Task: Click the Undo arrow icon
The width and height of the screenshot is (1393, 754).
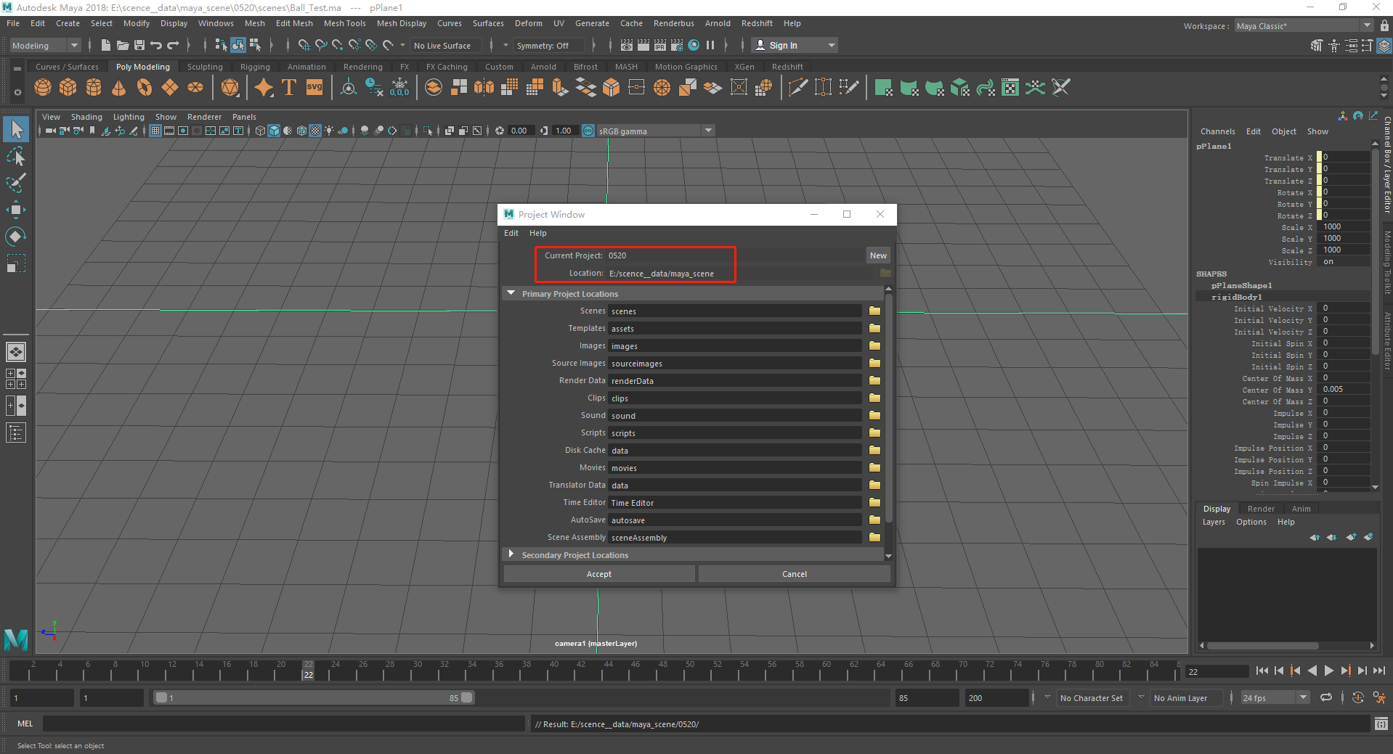Action: point(156,45)
